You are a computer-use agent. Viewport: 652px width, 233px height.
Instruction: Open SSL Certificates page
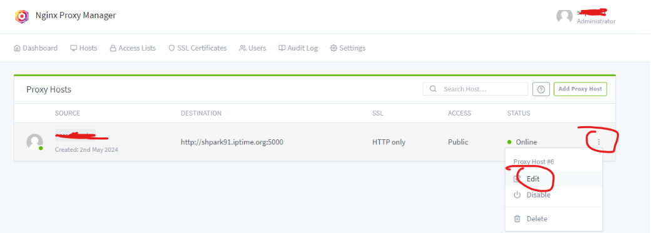pyautogui.click(x=198, y=48)
